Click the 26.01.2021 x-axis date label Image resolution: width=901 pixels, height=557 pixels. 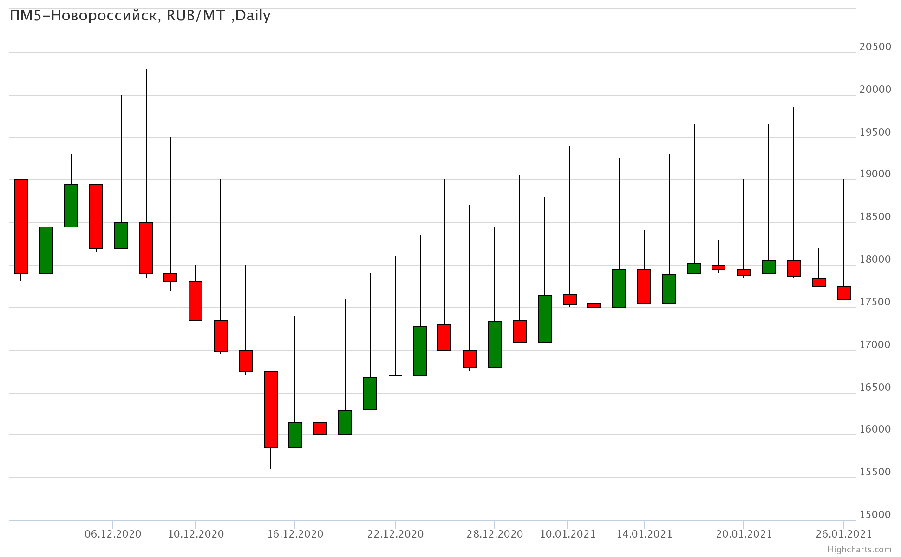coord(843,534)
